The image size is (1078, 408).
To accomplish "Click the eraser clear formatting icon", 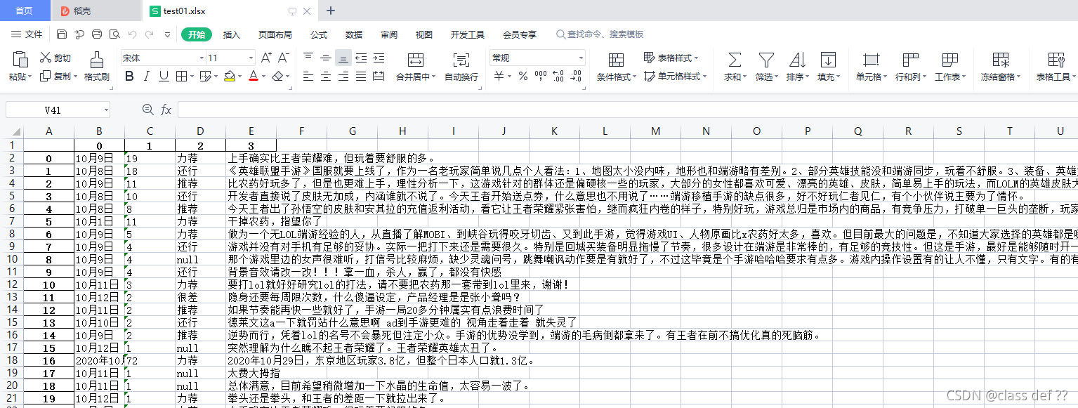I will [278, 76].
